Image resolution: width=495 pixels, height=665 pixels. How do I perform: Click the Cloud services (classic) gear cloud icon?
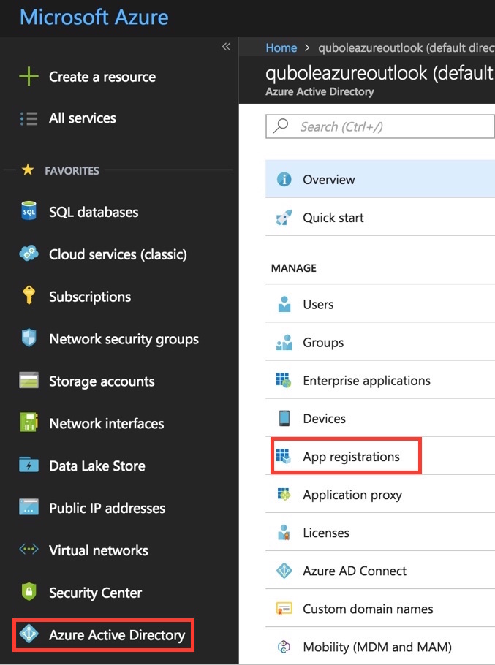pos(29,253)
